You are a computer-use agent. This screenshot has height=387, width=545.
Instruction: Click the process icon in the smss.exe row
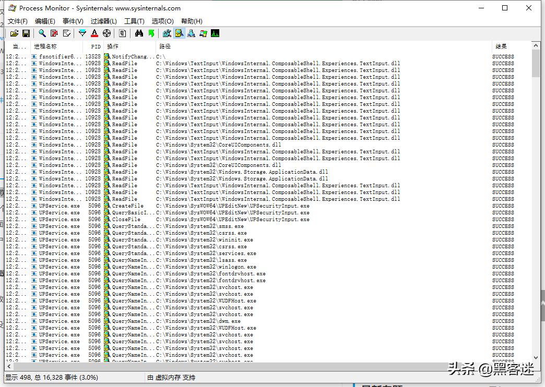[x=34, y=226]
